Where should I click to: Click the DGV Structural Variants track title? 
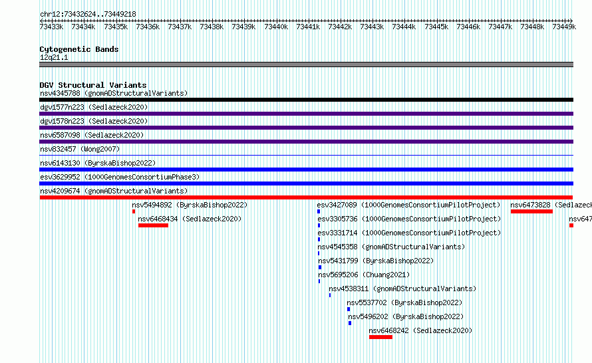click(93, 85)
